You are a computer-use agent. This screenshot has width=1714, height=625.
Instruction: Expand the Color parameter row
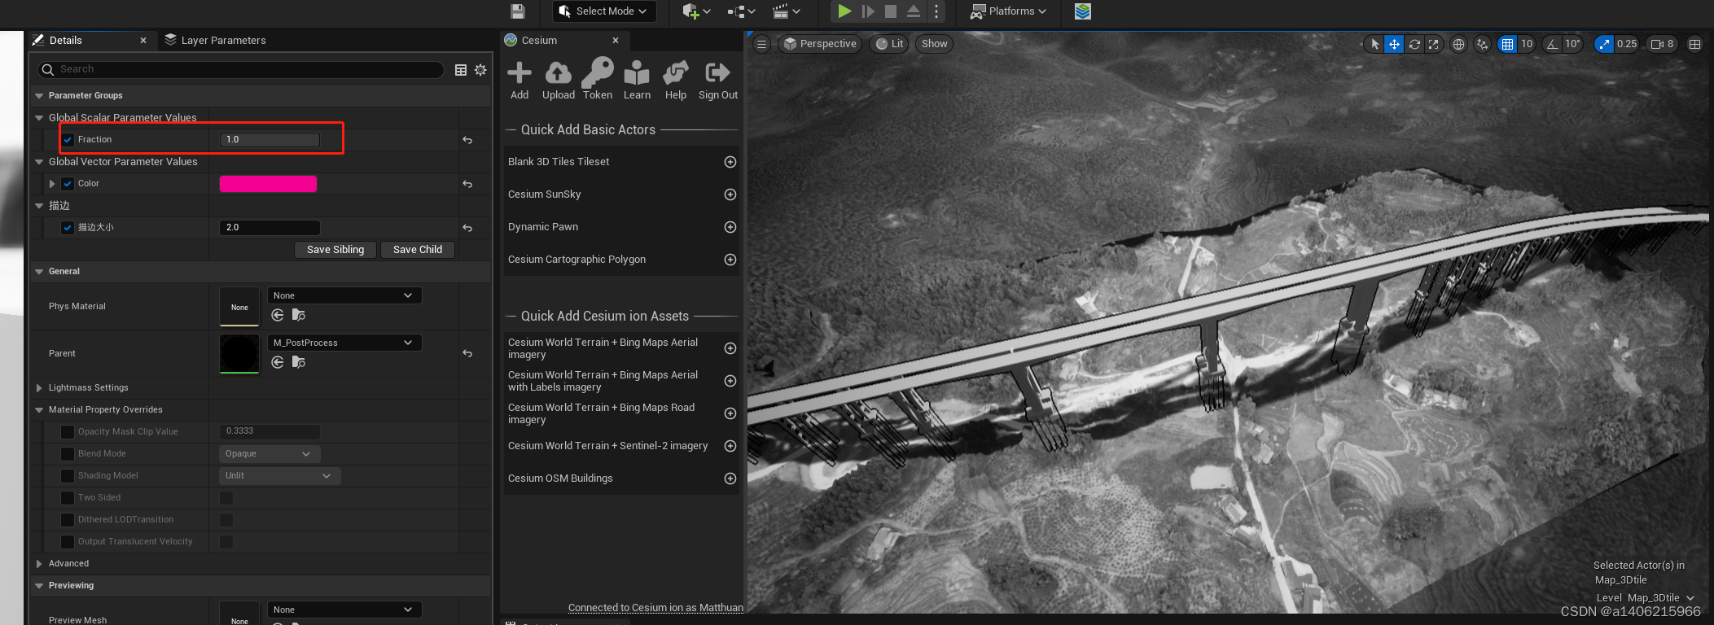point(52,184)
